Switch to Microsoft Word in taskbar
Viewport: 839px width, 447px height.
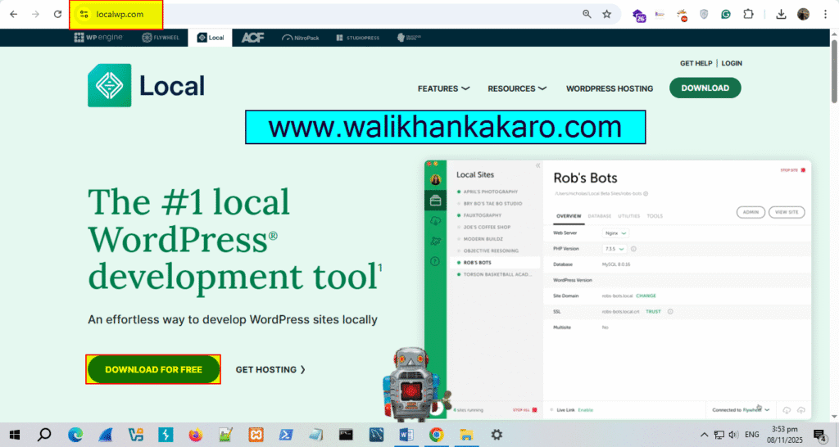(x=406, y=435)
